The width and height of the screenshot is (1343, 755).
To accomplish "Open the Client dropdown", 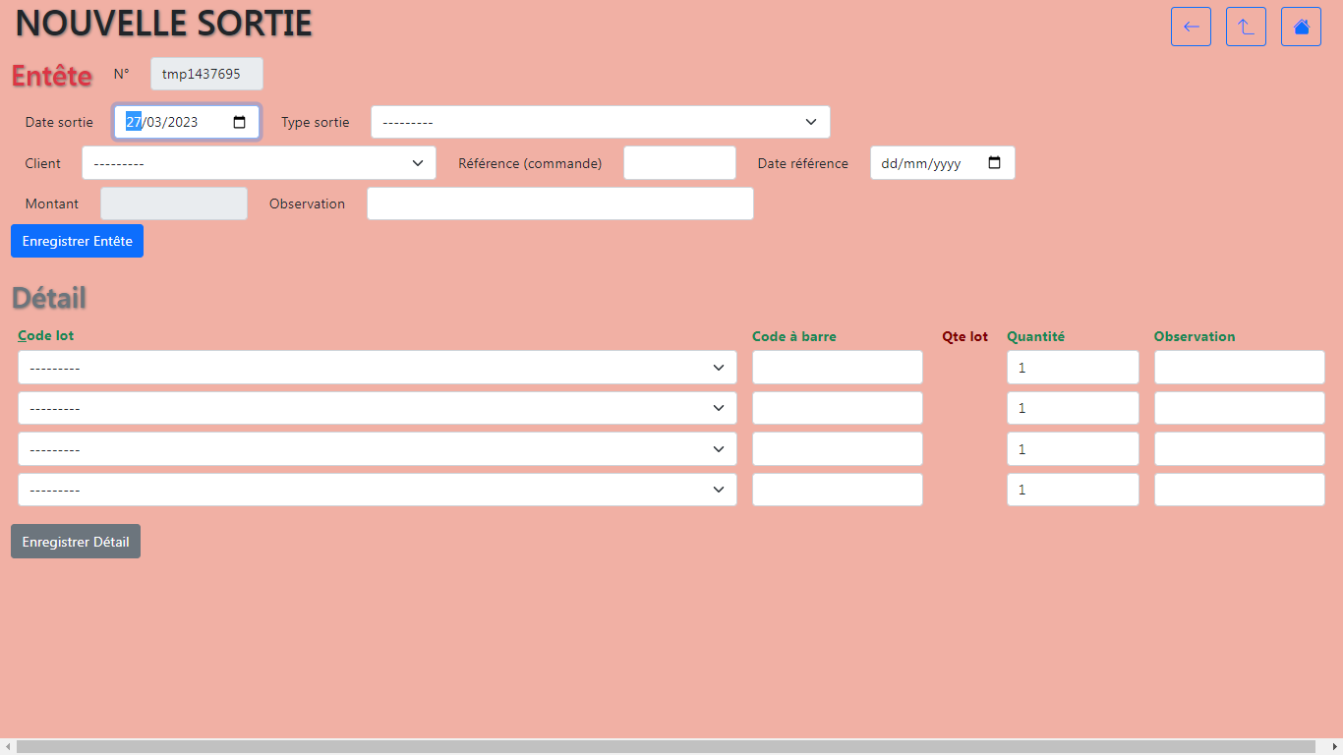I will point(259,163).
